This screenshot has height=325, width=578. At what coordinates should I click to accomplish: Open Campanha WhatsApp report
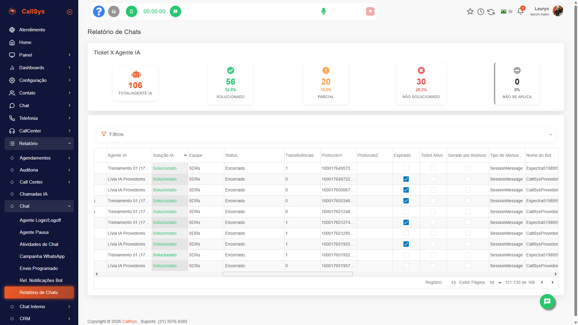pos(42,256)
